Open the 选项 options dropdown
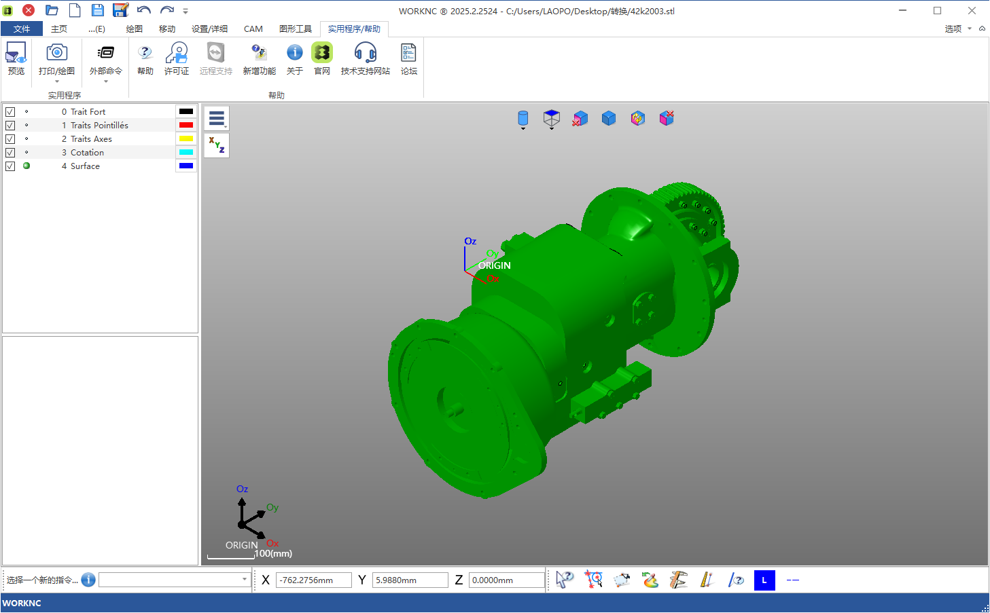This screenshot has width=990, height=613. [x=958, y=29]
